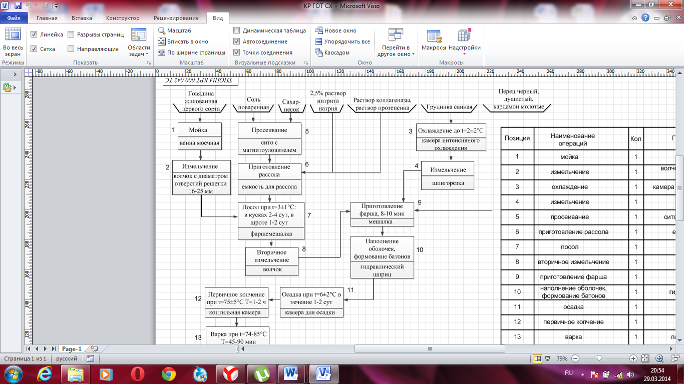Expand the Shapes pane chevron
The height and width of the screenshot is (384, 684).
tap(15, 74)
